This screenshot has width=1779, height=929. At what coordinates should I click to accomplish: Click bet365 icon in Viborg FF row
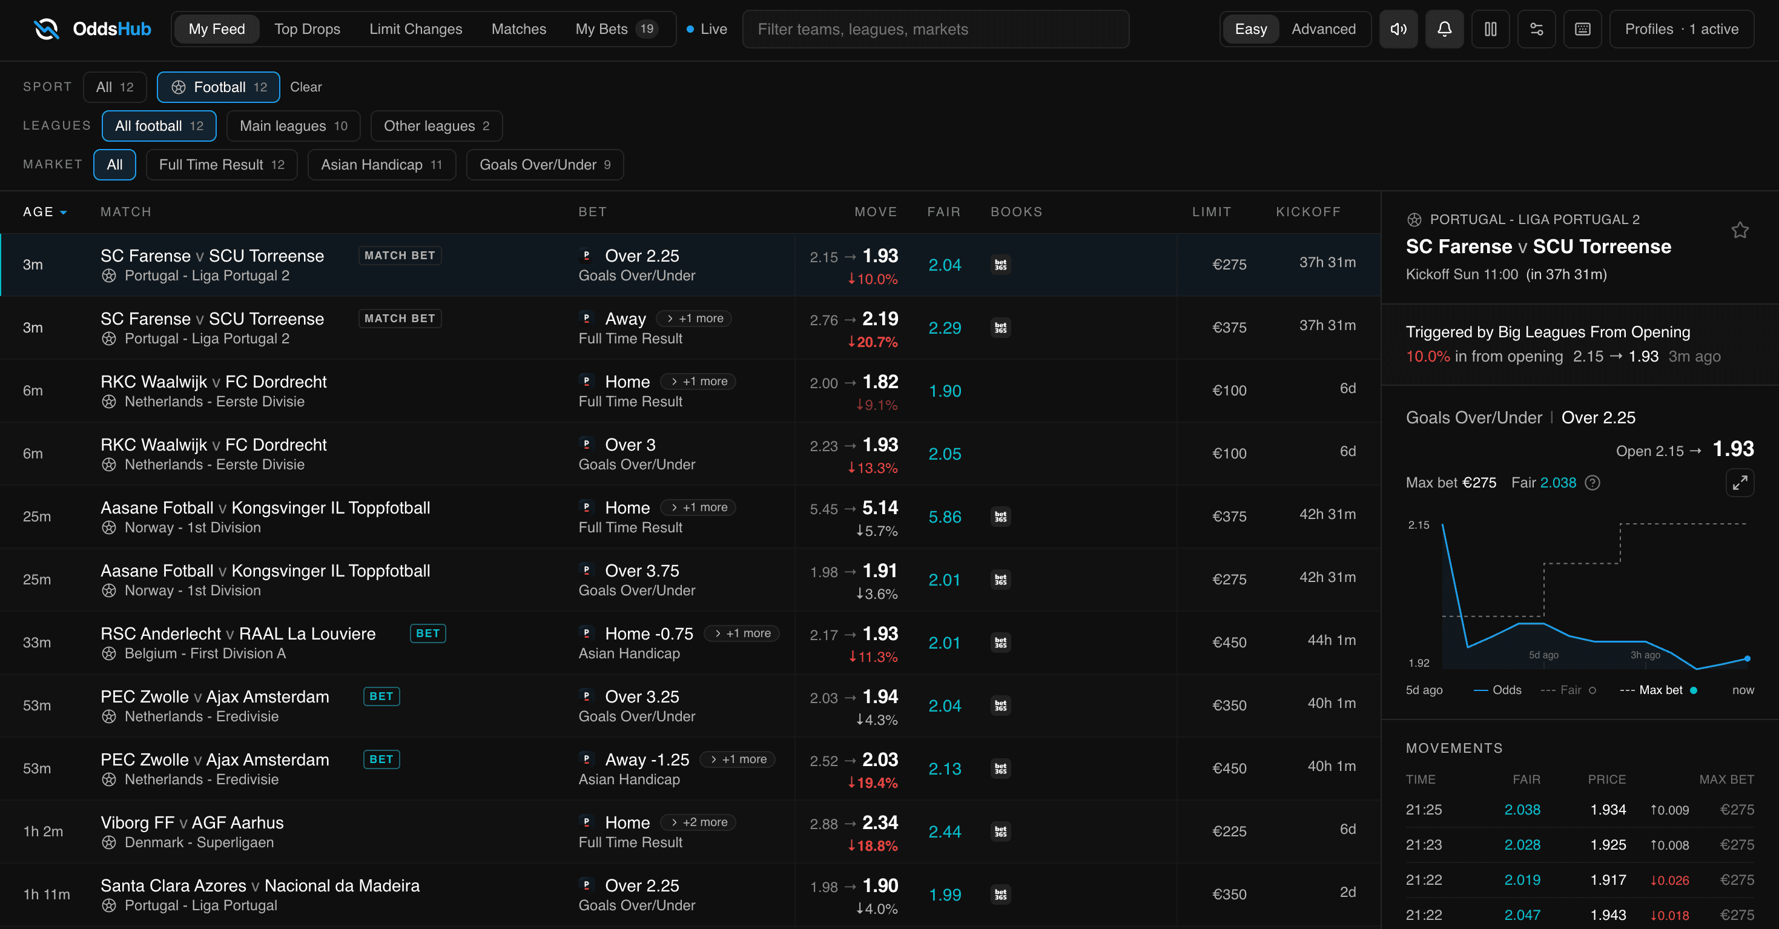[x=1001, y=831]
